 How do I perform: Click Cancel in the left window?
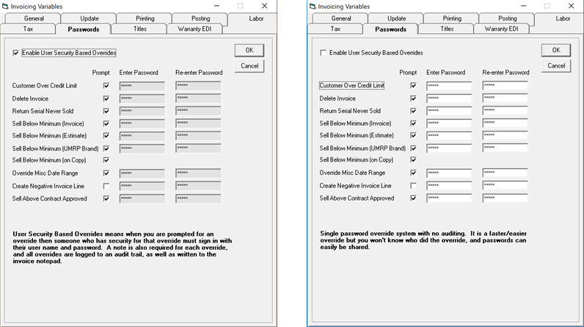249,66
